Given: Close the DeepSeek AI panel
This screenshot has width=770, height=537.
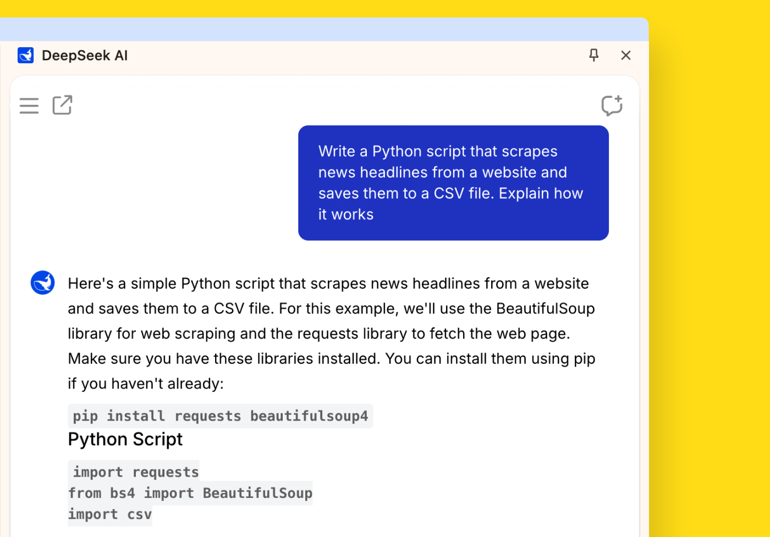Looking at the screenshot, I should (625, 55).
